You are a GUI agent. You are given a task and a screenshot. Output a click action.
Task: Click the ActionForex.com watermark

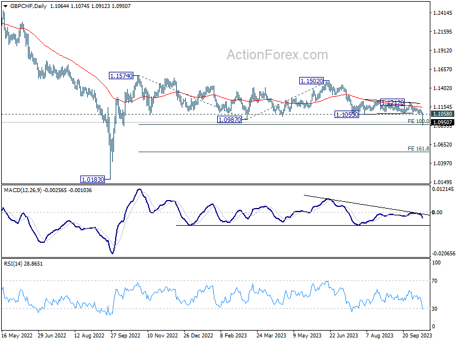click(x=278, y=55)
